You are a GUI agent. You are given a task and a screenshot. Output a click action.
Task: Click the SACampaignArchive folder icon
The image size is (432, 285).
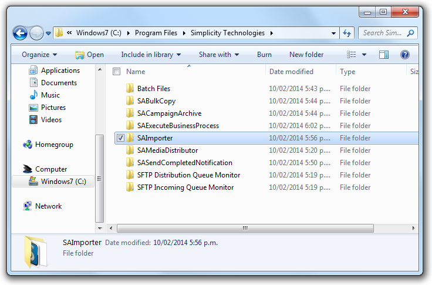(x=130, y=113)
